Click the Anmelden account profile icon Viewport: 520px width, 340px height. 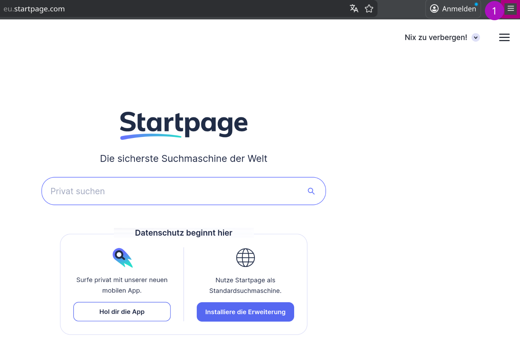(x=434, y=8)
